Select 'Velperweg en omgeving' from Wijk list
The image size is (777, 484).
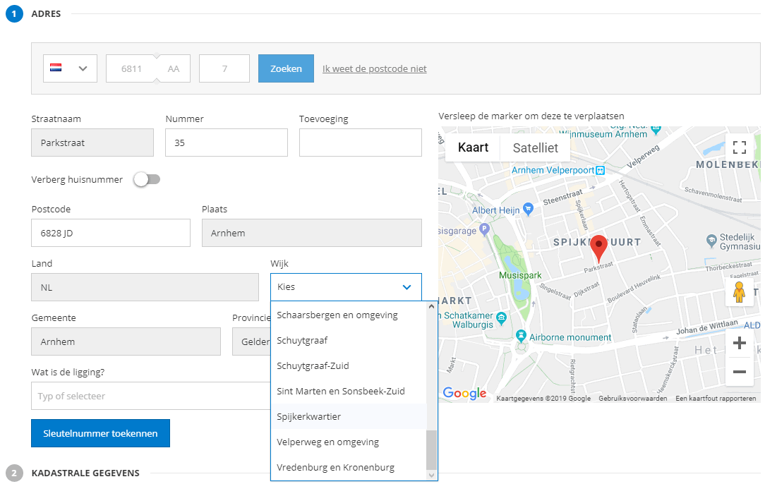point(349,442)
